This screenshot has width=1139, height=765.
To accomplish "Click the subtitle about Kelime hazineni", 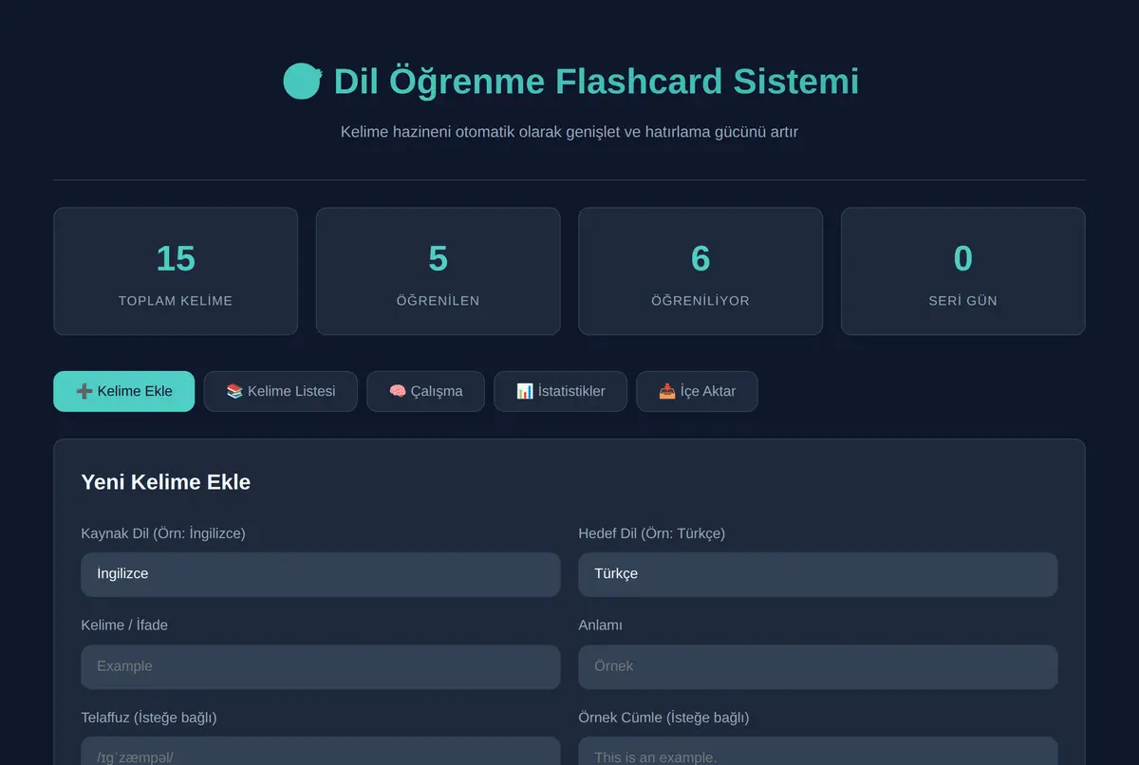I will coord(569,132).
